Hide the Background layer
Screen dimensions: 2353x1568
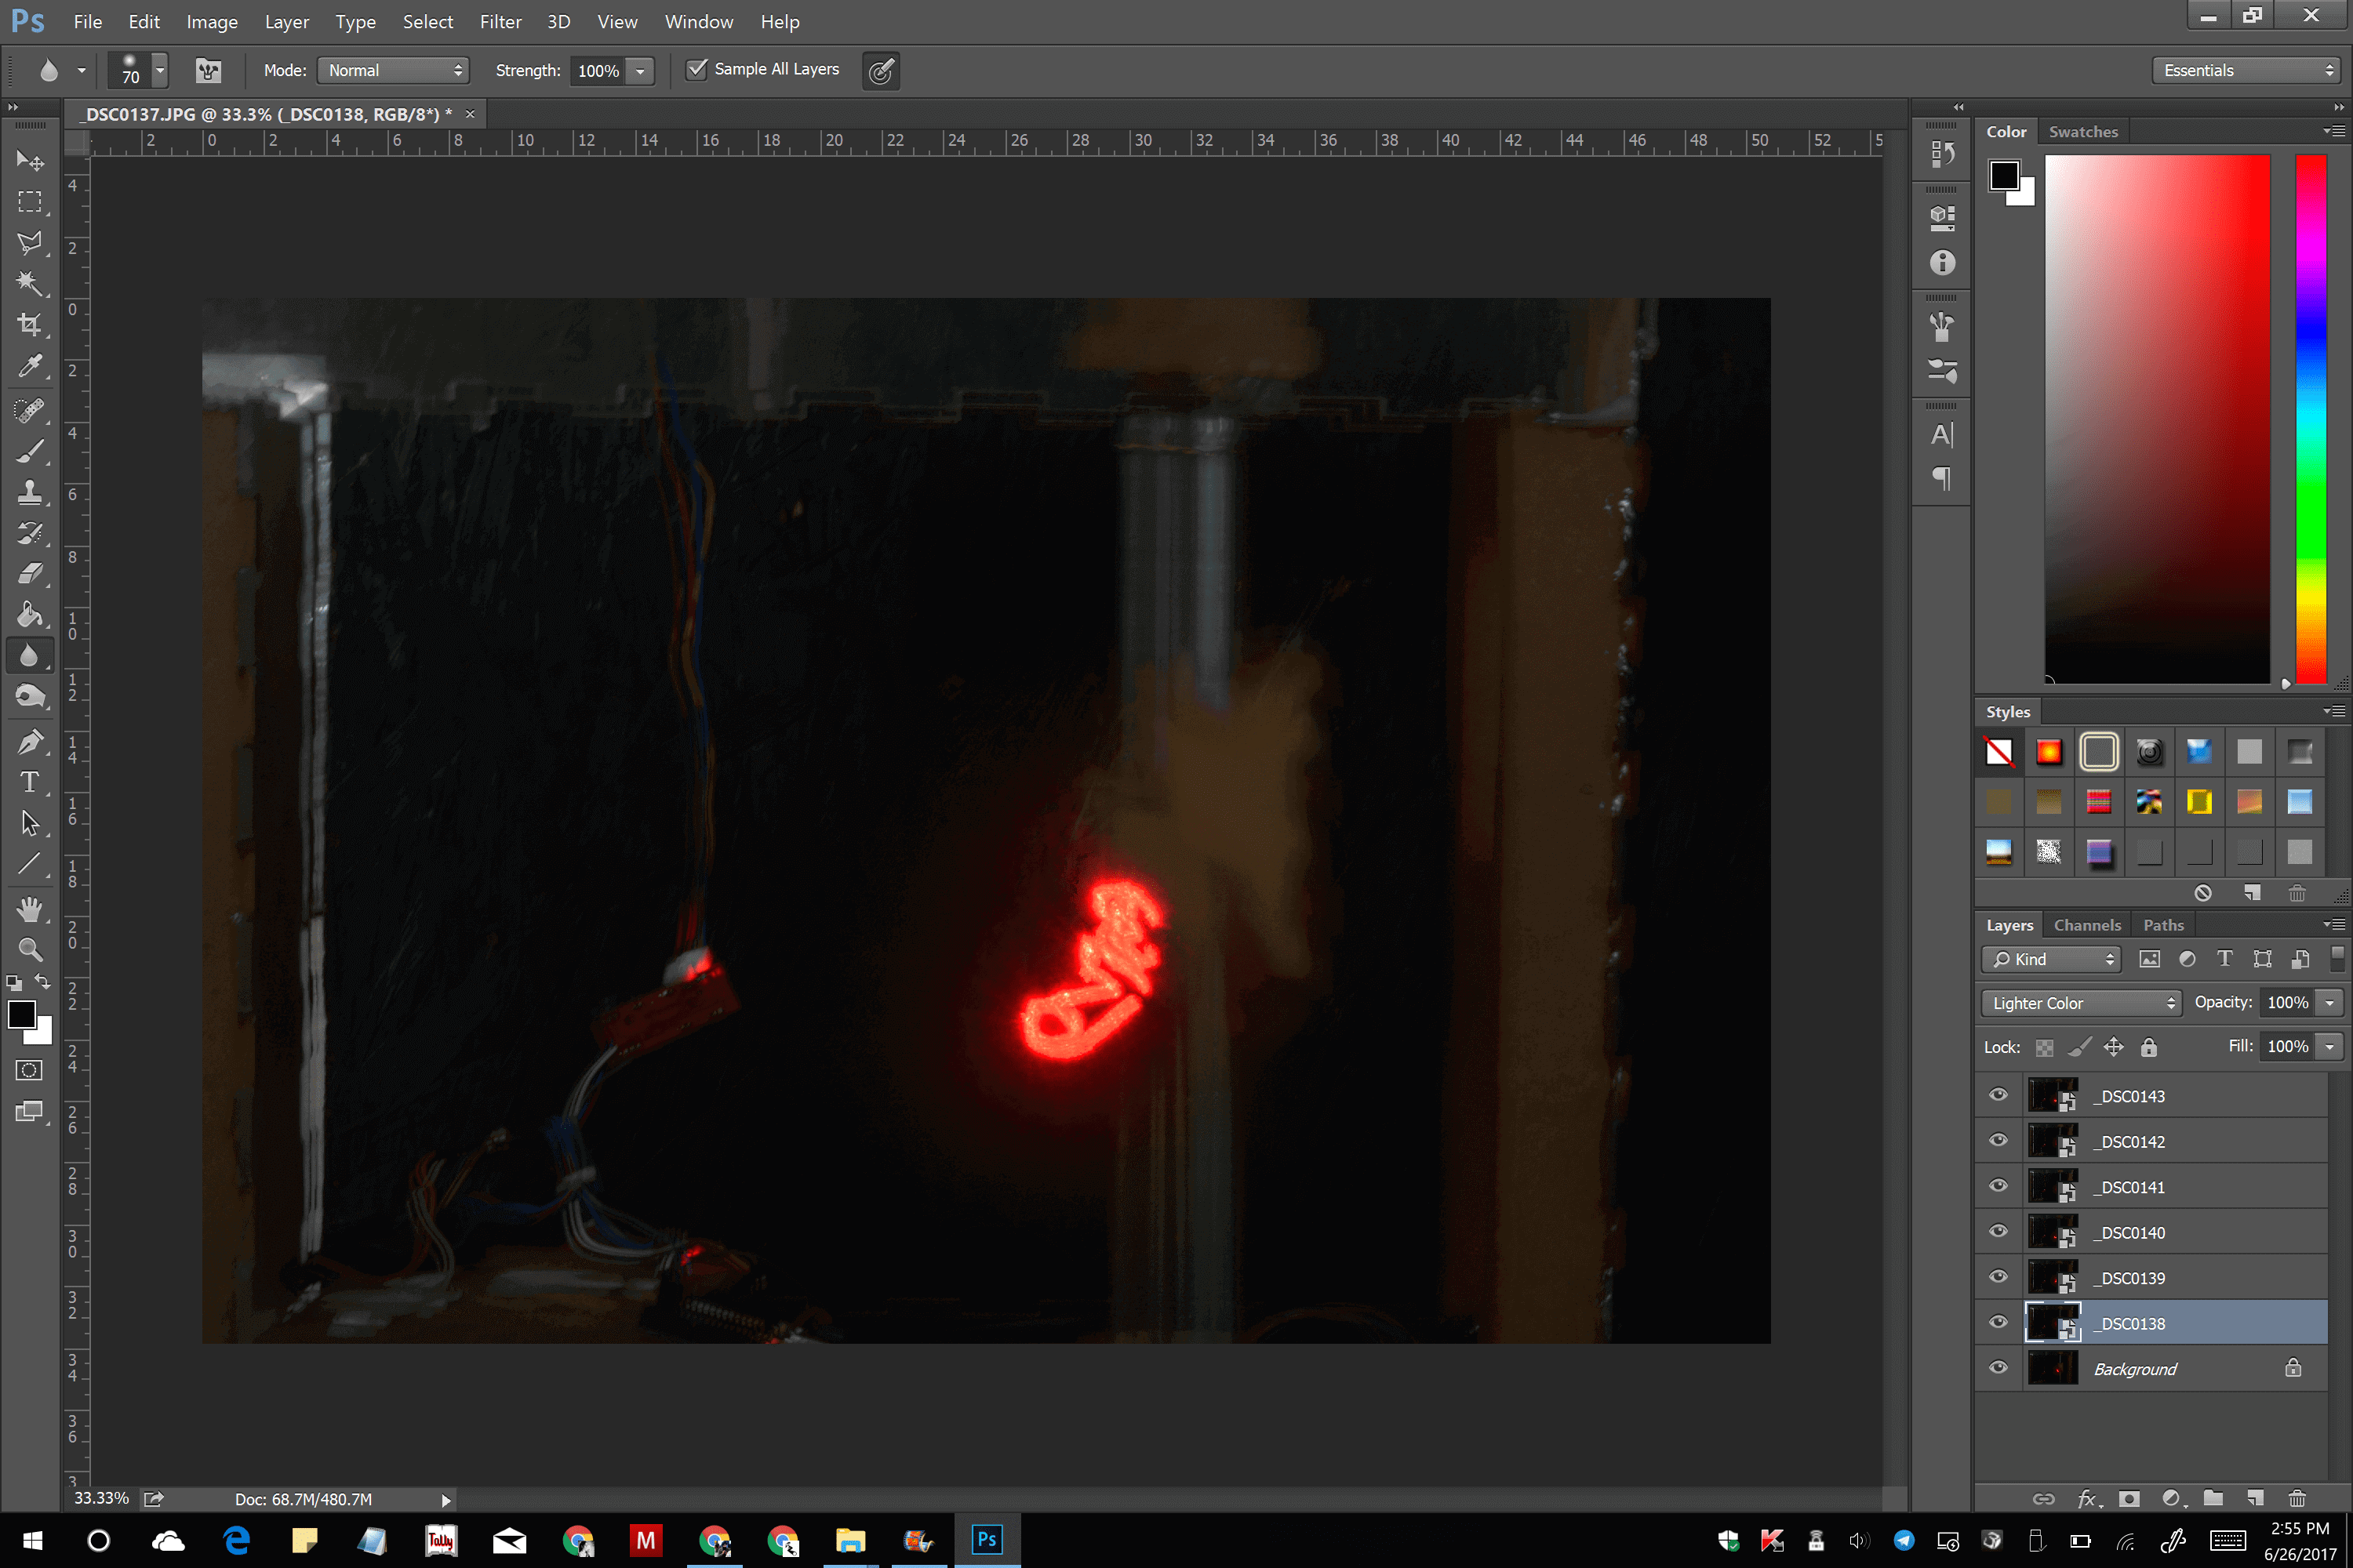(x=1998, y=1368)
